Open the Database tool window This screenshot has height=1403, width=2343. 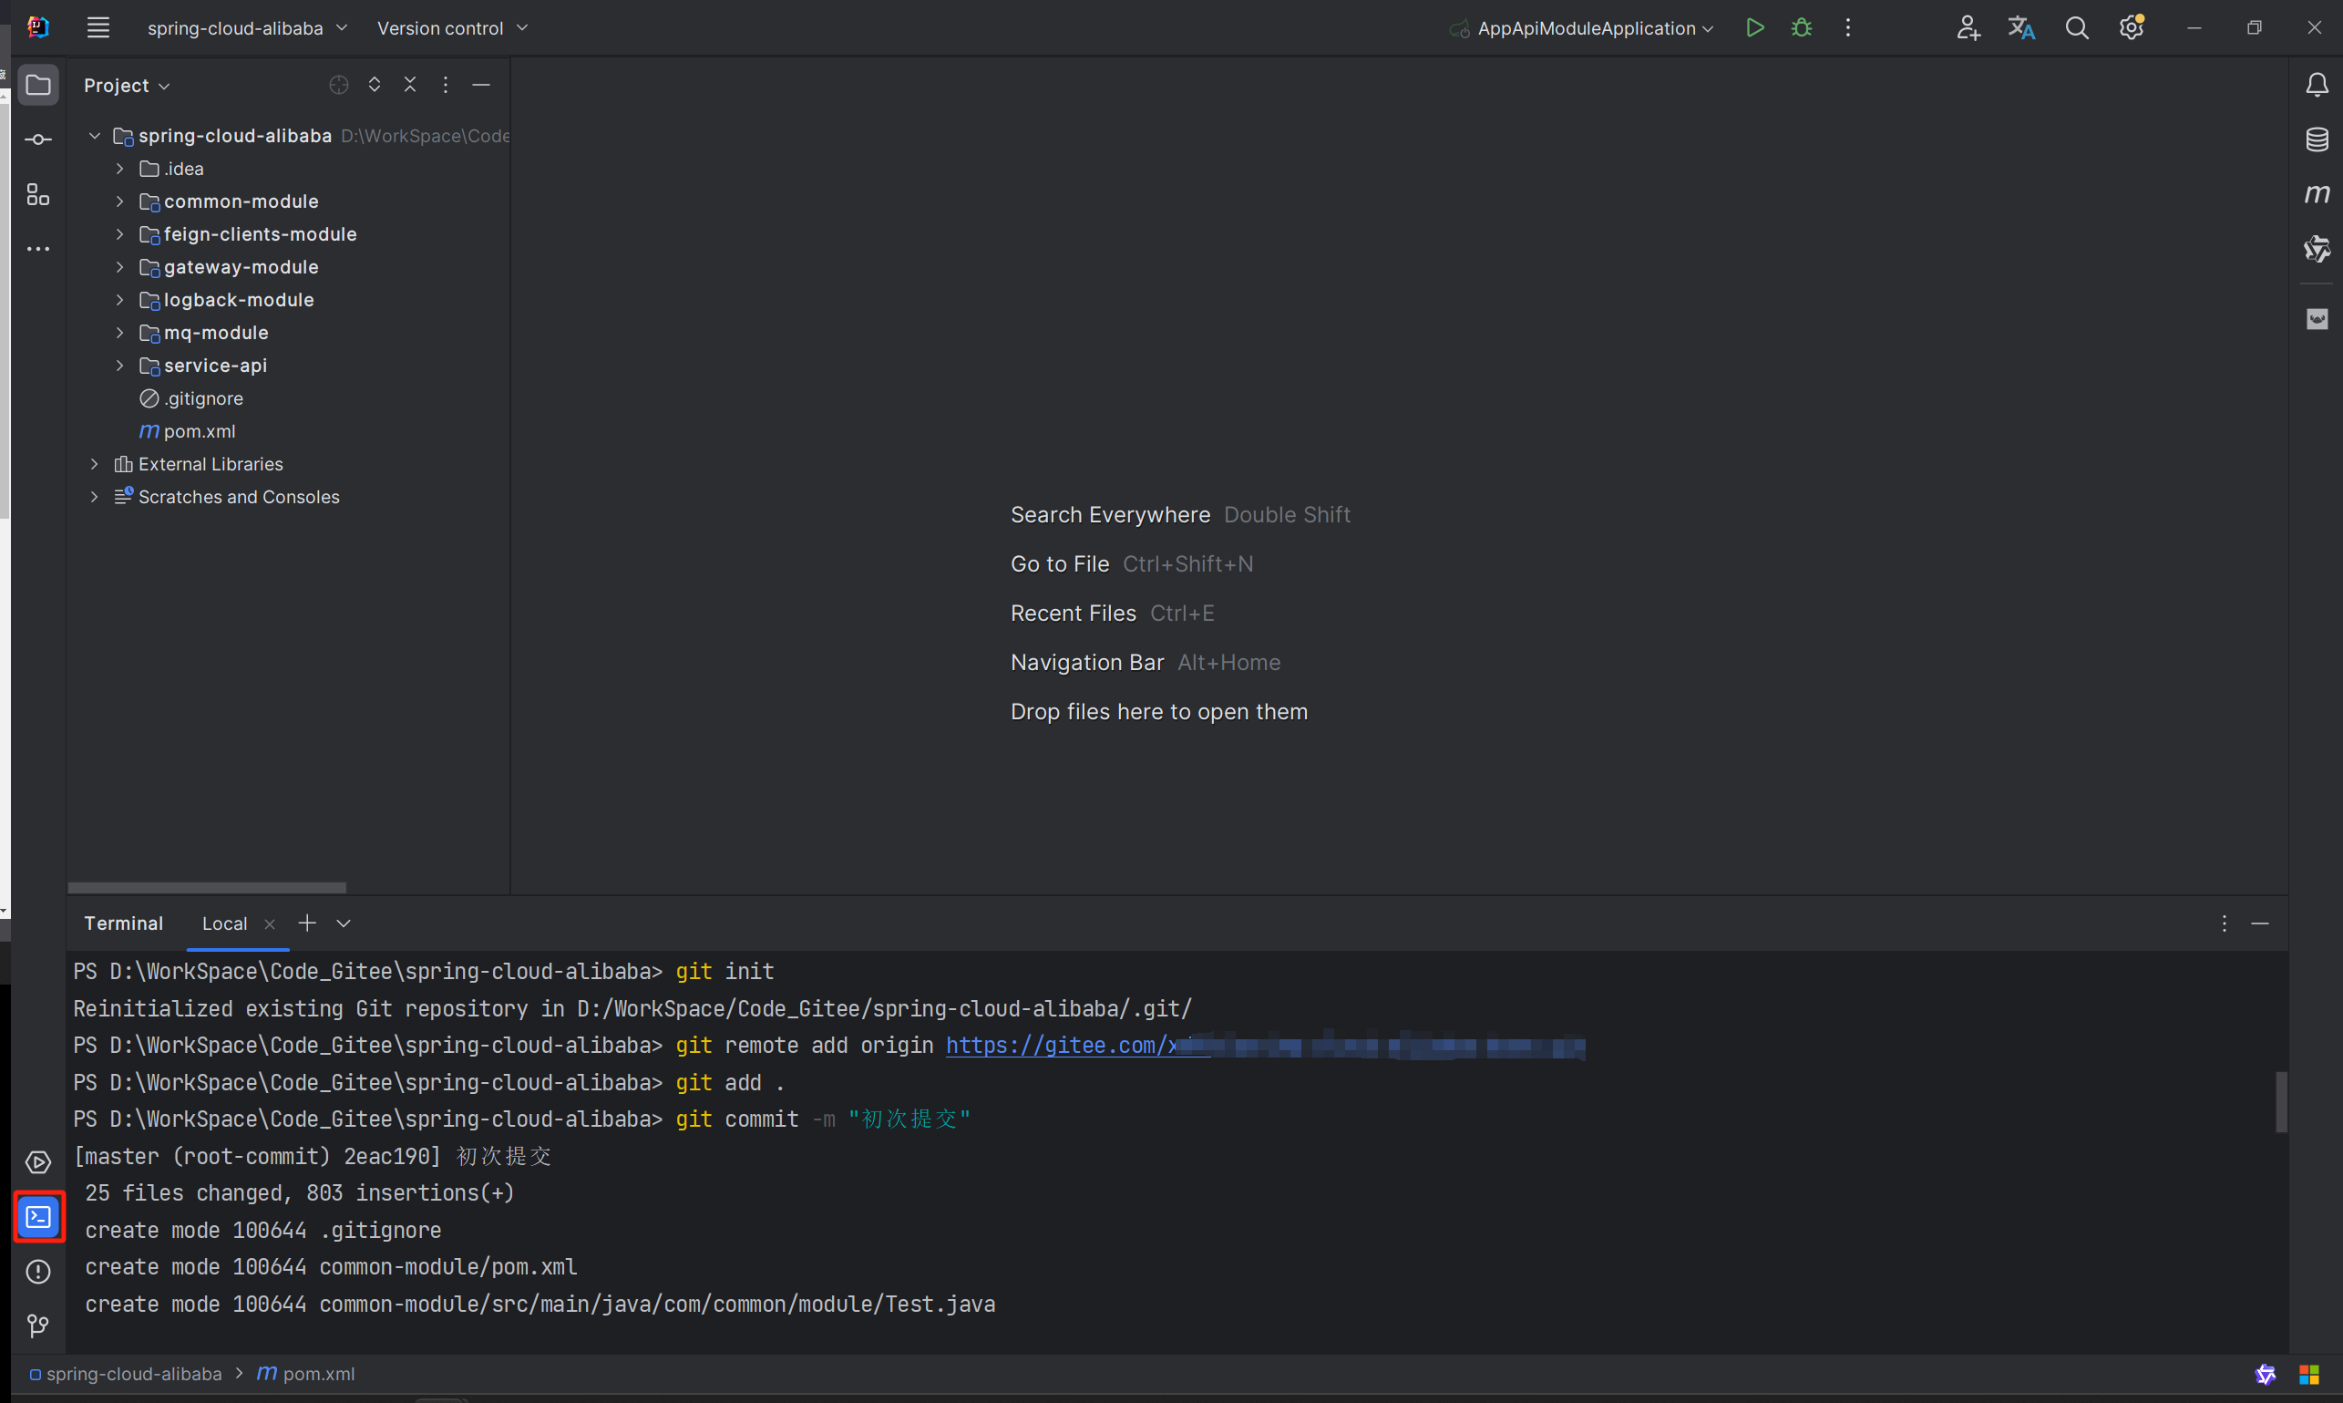click(2316, 139)
